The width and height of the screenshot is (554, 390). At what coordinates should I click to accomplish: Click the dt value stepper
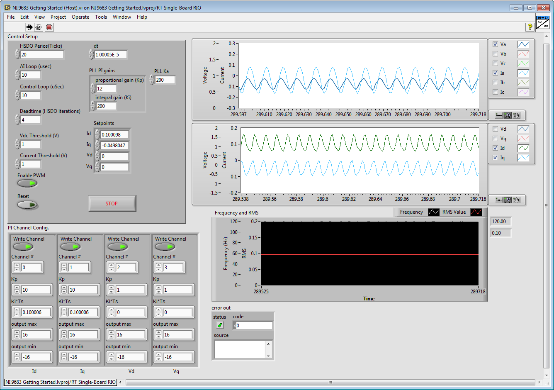click(91, 54)
